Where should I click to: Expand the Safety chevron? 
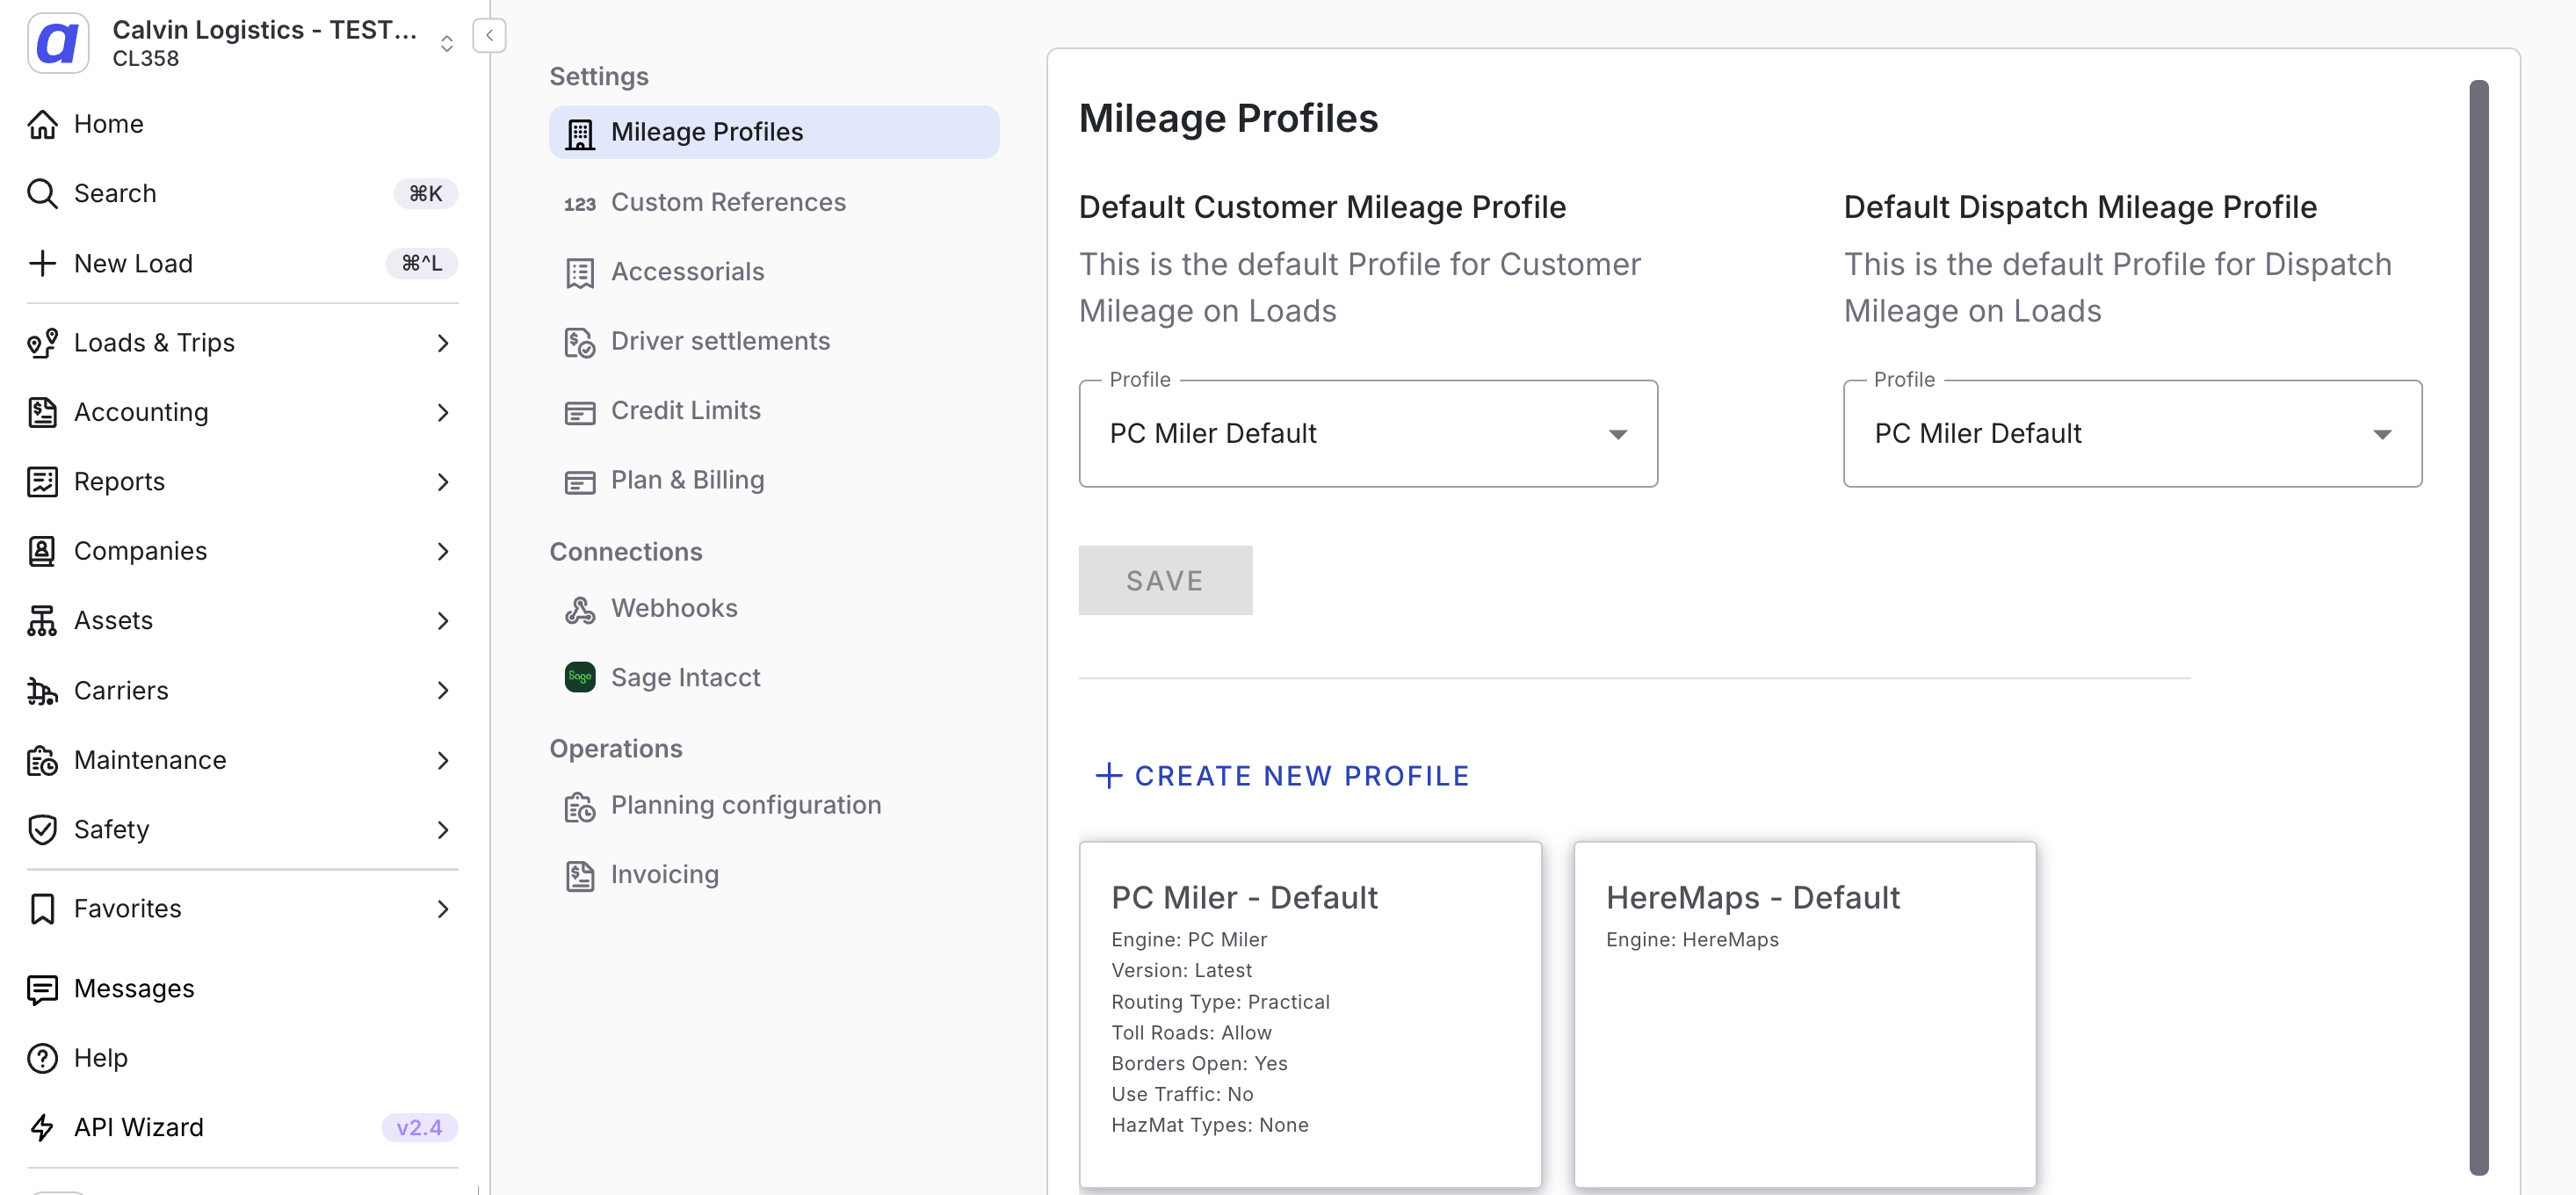pyautogui.click(x=443, y=829)
